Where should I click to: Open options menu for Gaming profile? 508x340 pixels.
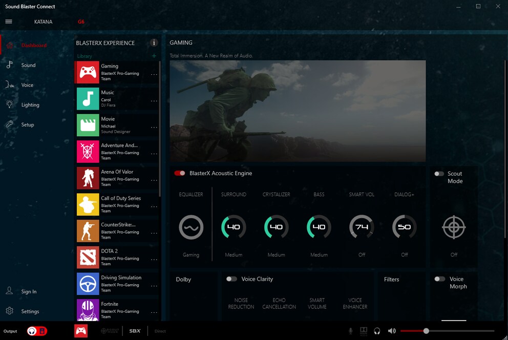(x=154, y=74)
